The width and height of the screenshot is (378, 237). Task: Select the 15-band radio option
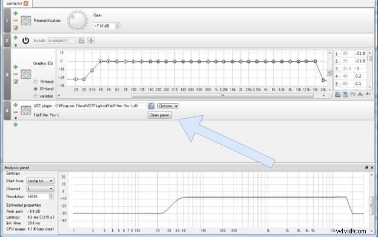coord(35,82)
